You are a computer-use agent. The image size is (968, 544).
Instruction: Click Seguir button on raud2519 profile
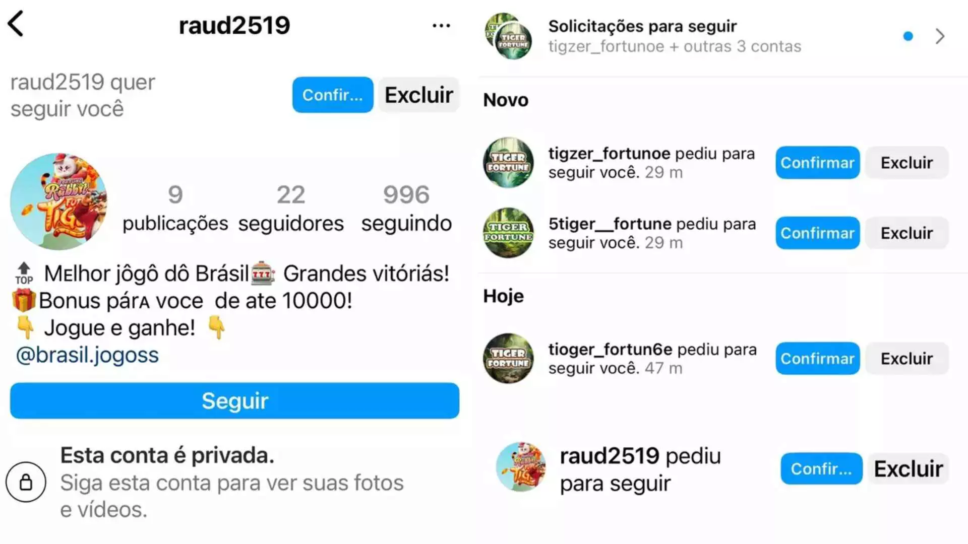click(x=234, y=400)
